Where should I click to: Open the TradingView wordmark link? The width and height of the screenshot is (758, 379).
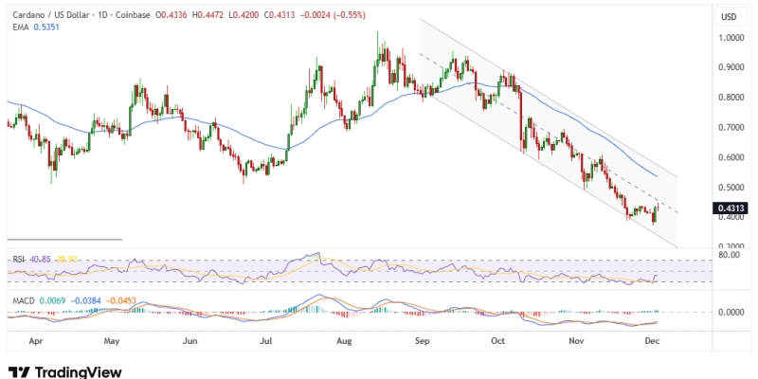point(74,372)
